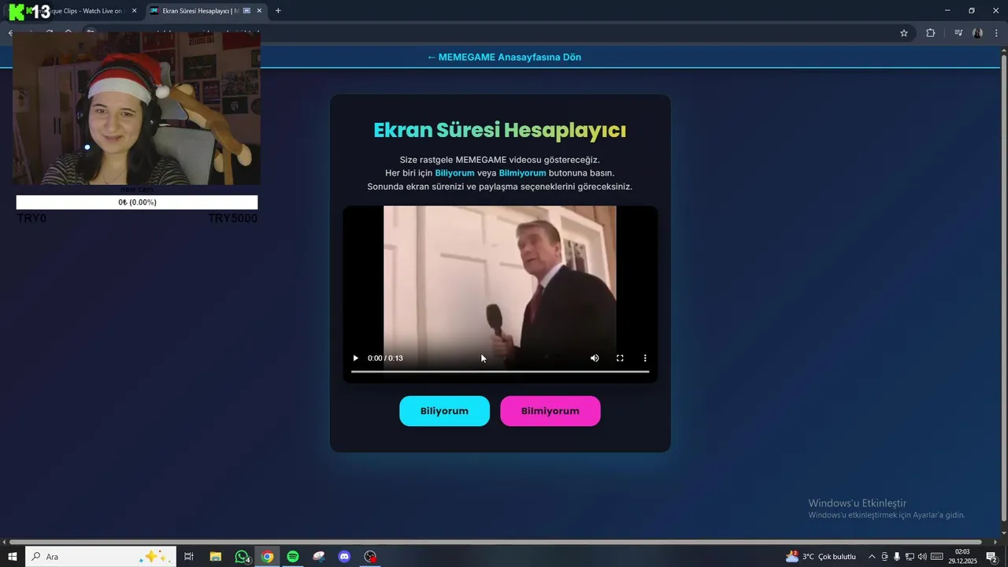The width and height of the screenshot is (1008, 567).
Task: Click the Ekran Süresi Hesaplayıcı heading
Action: click(500, 130)
